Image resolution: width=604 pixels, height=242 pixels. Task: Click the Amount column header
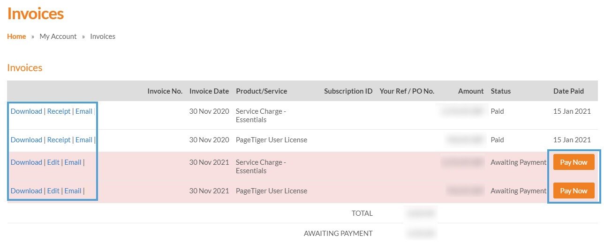coord(471,91)
